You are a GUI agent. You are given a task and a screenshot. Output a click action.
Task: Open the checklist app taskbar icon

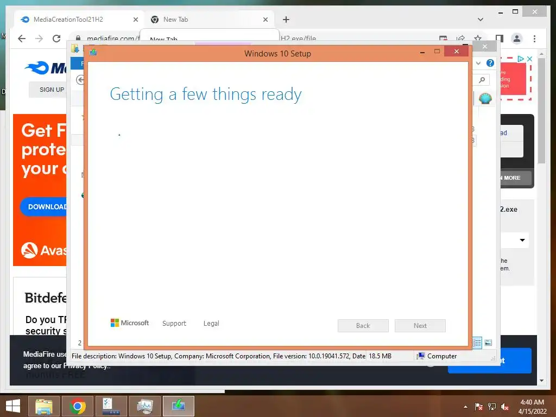coord(111,406)
